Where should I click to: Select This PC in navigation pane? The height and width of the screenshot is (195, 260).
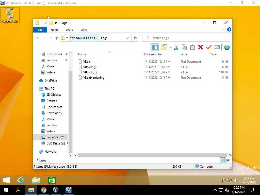49,89
